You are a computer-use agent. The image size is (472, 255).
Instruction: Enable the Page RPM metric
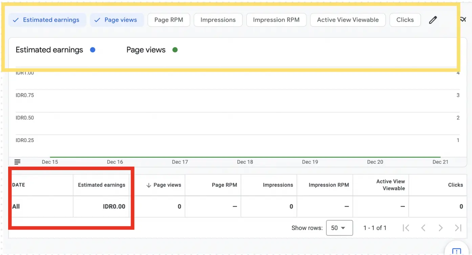169,20
